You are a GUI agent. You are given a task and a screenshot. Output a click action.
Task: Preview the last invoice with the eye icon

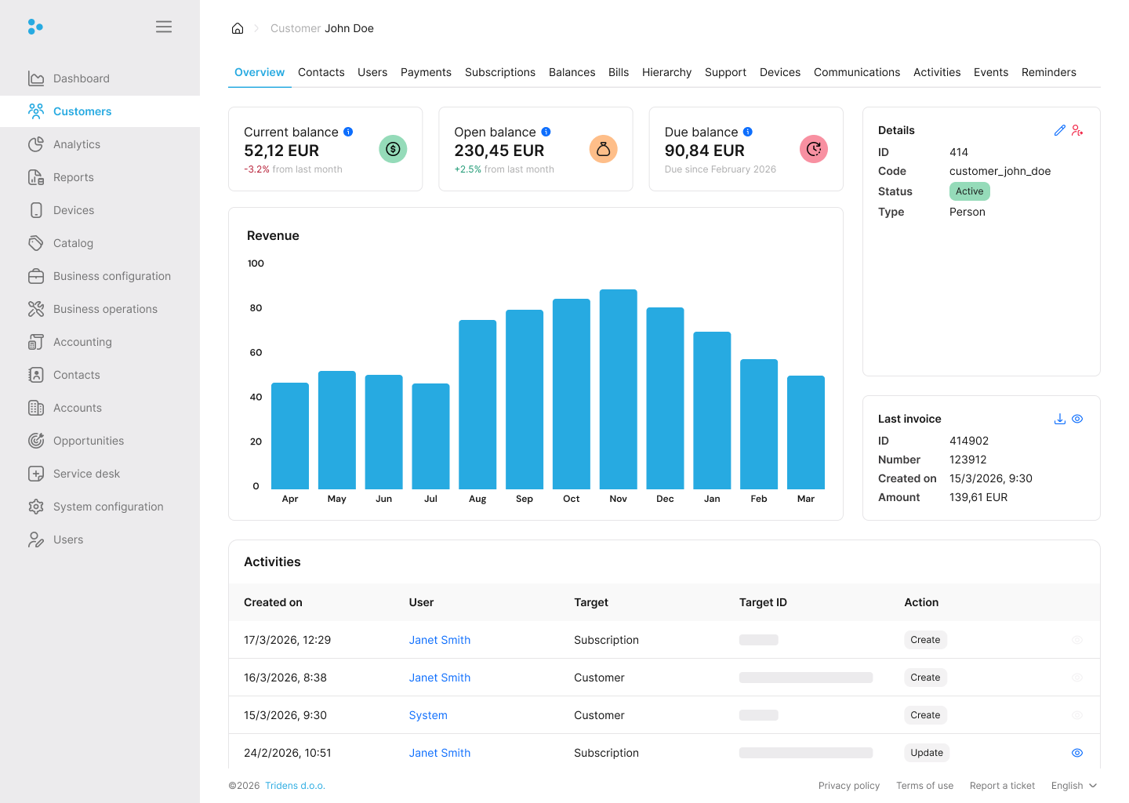click(1077, 419)
